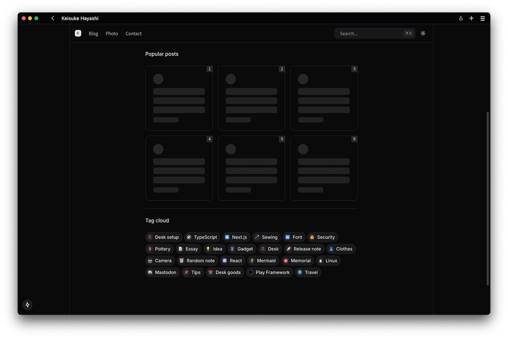
Task: Open popular post card number 5
Action: tap(251, 168)
